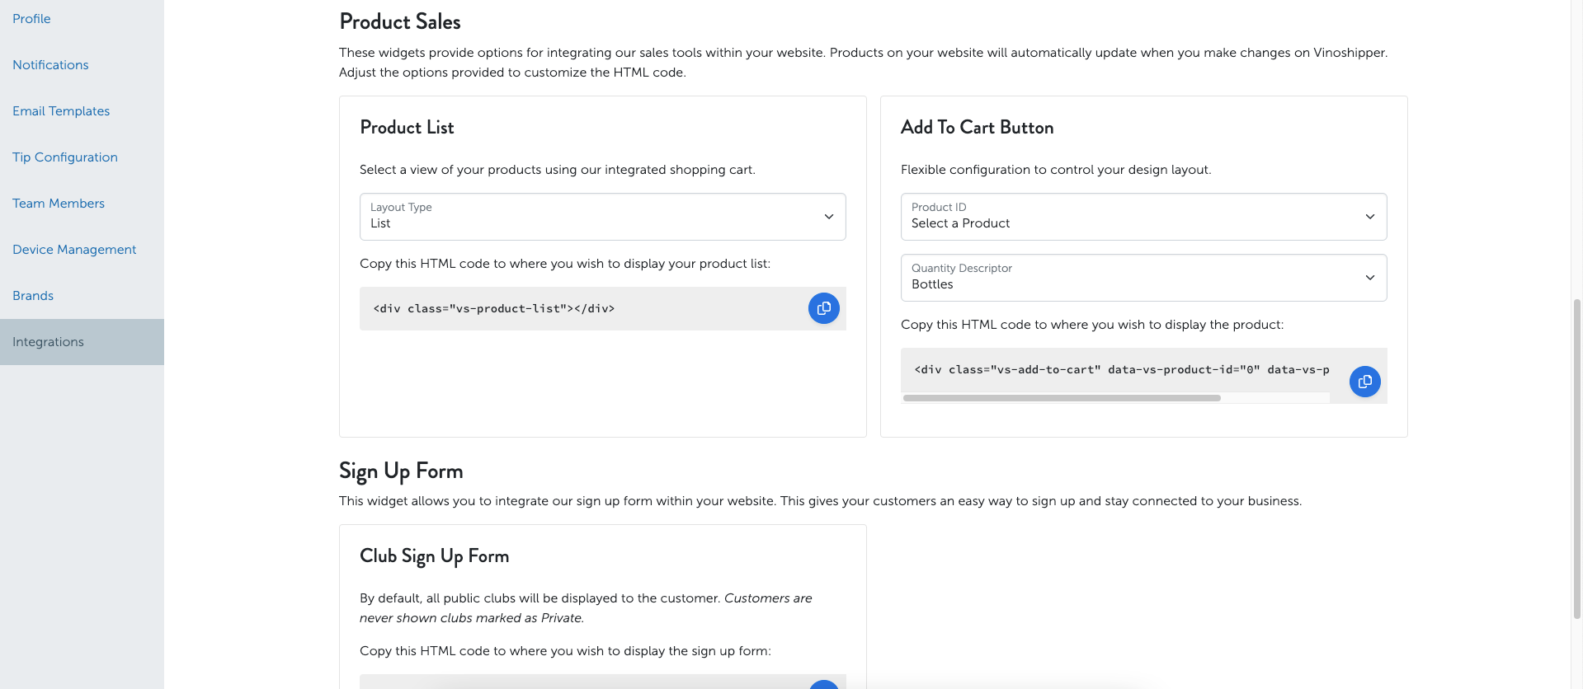Click the Layout Type dropdown chevron
This screenshot has height=689, width=1583.
828,217
